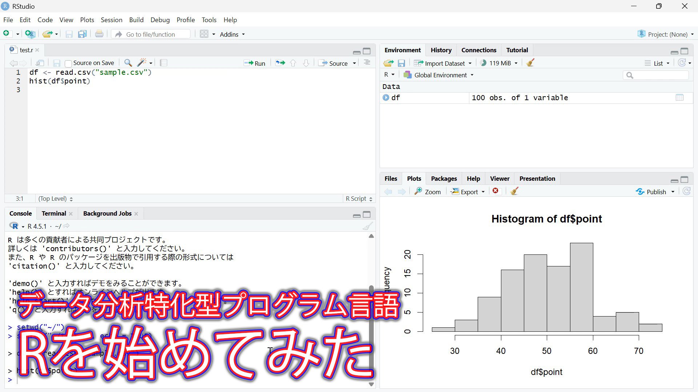Switch to the Files tab

(x=391, y=179)
